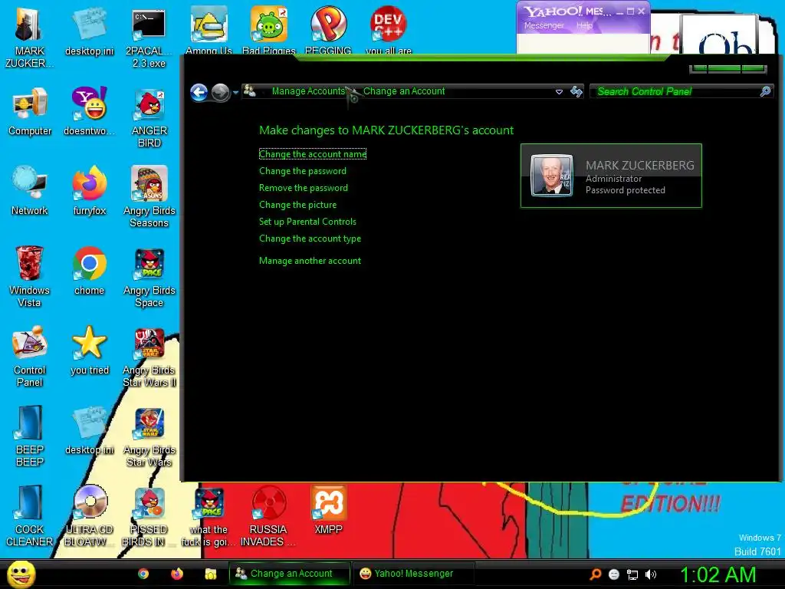Open the Network desktop icon

coord(30,191)
